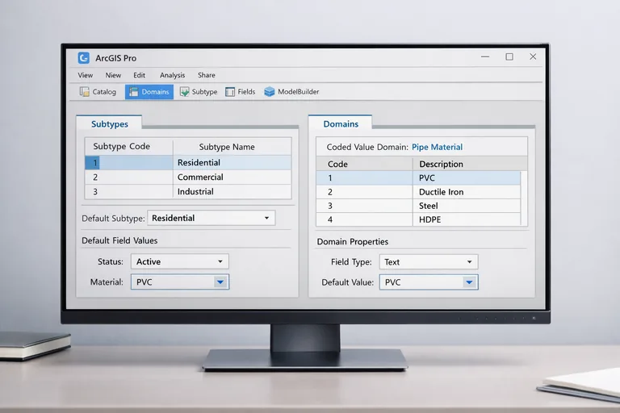Switch to the Subtypes panel tab
The height and width of the screenshot is (413, 620).
pyautogui.click(x=108, y=124)
